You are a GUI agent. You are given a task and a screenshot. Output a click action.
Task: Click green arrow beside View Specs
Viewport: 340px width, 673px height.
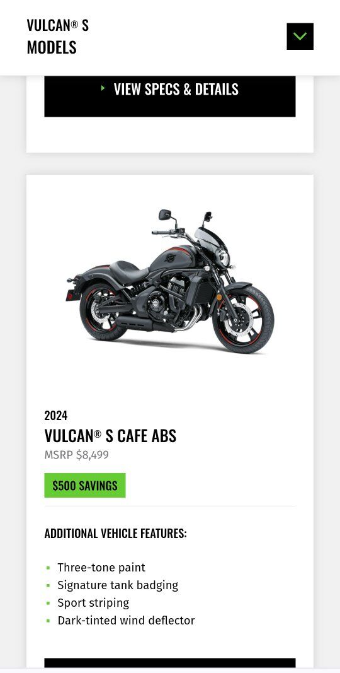103,88
